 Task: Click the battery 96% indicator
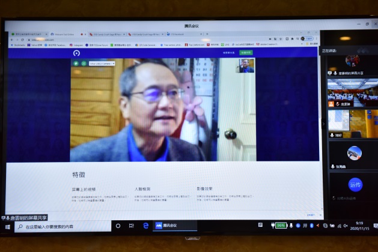(x=280, y=226)
